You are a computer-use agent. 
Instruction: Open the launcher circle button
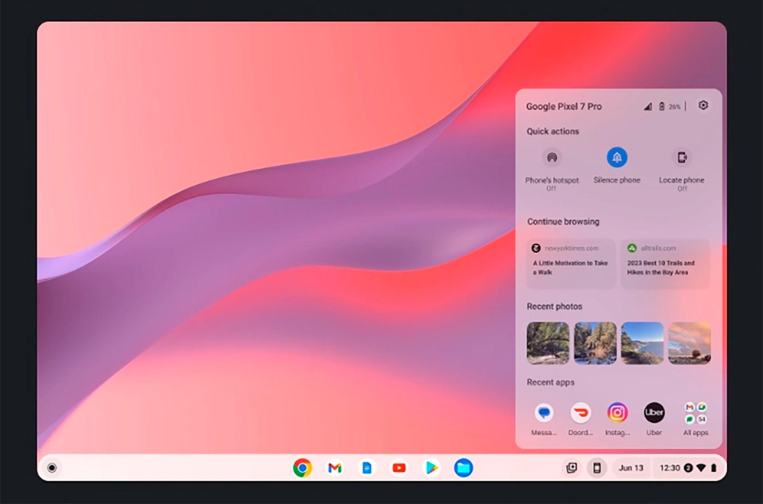(52, 468)
